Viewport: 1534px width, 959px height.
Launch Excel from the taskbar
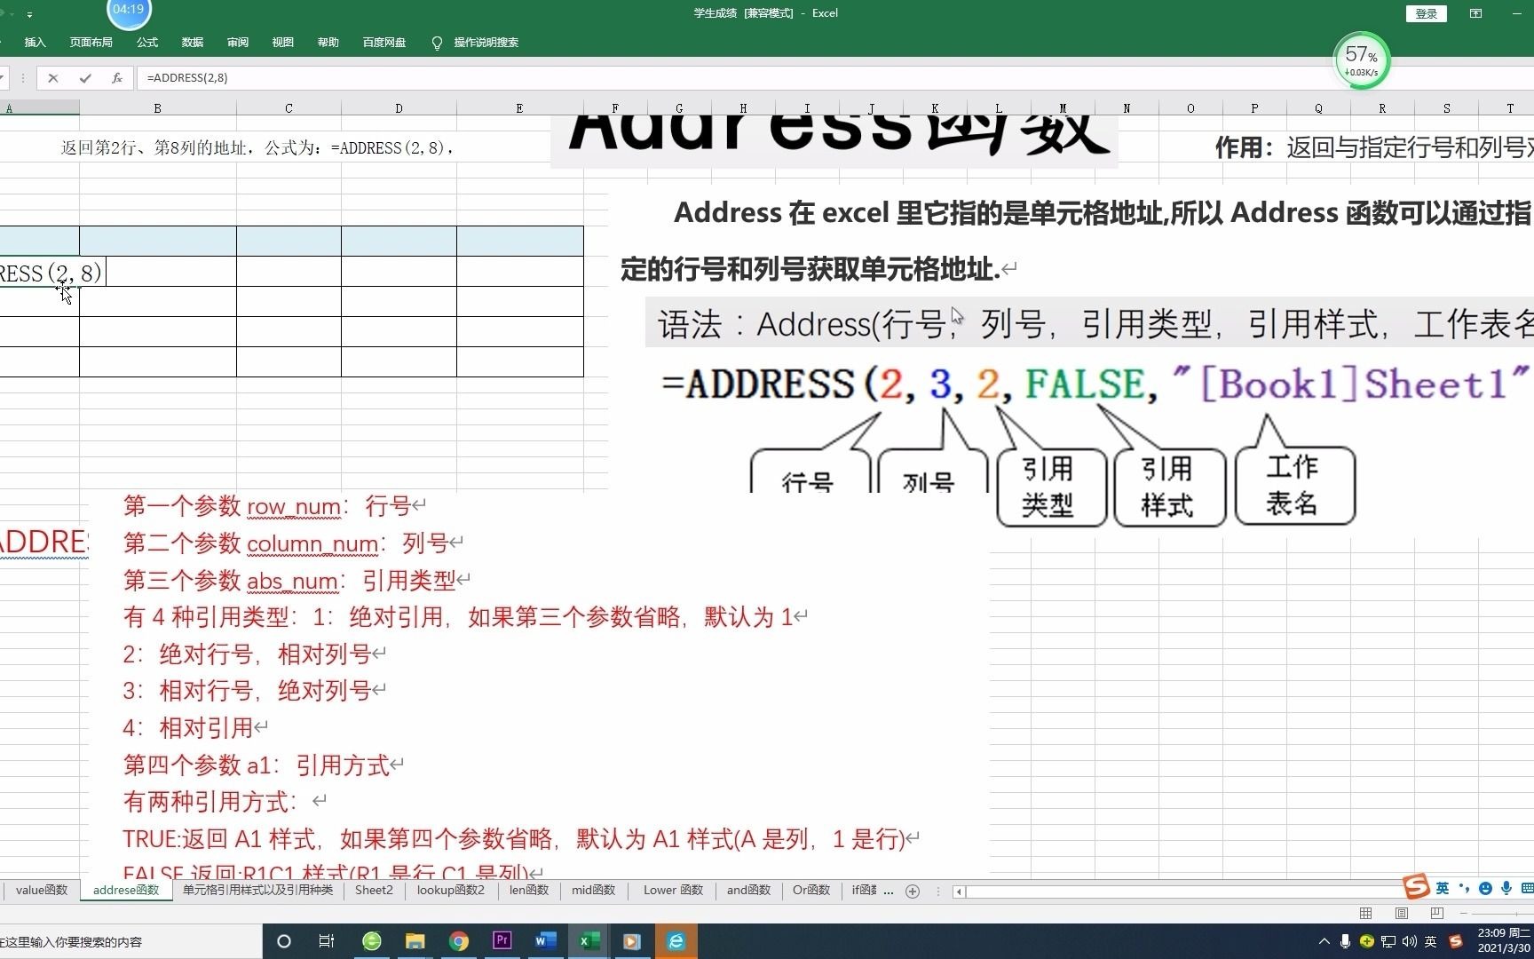(589, 941)
